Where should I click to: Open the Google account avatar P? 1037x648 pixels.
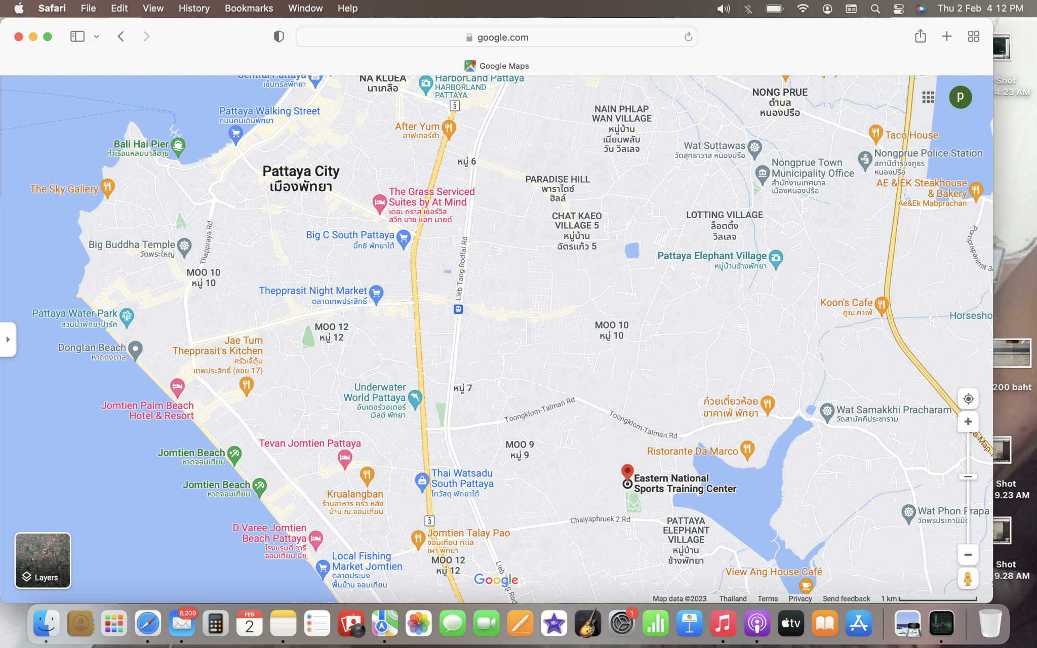pyautogui.click(x=960, y=97)
